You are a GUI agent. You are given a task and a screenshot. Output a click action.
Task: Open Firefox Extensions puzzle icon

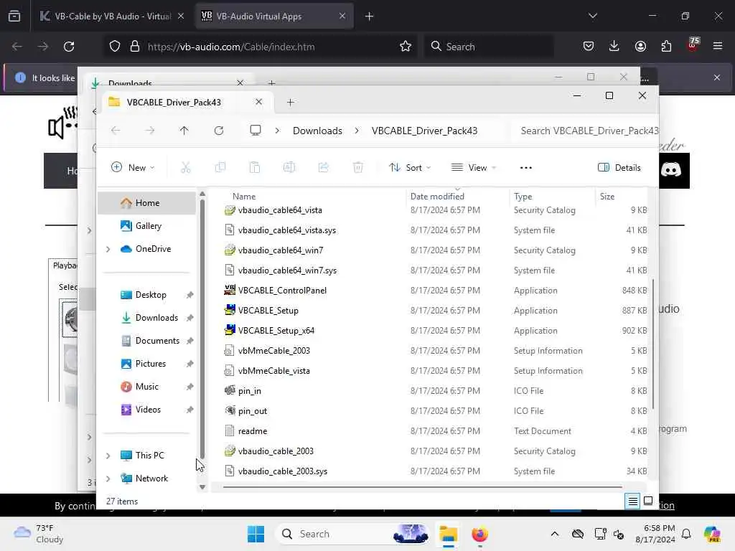(666, 46)
